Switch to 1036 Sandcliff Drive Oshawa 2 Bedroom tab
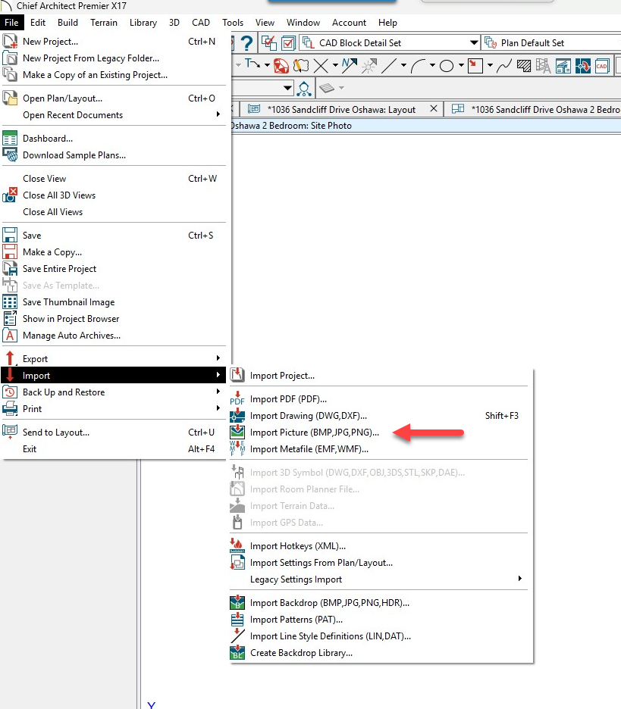 click(x=534, y=109)
